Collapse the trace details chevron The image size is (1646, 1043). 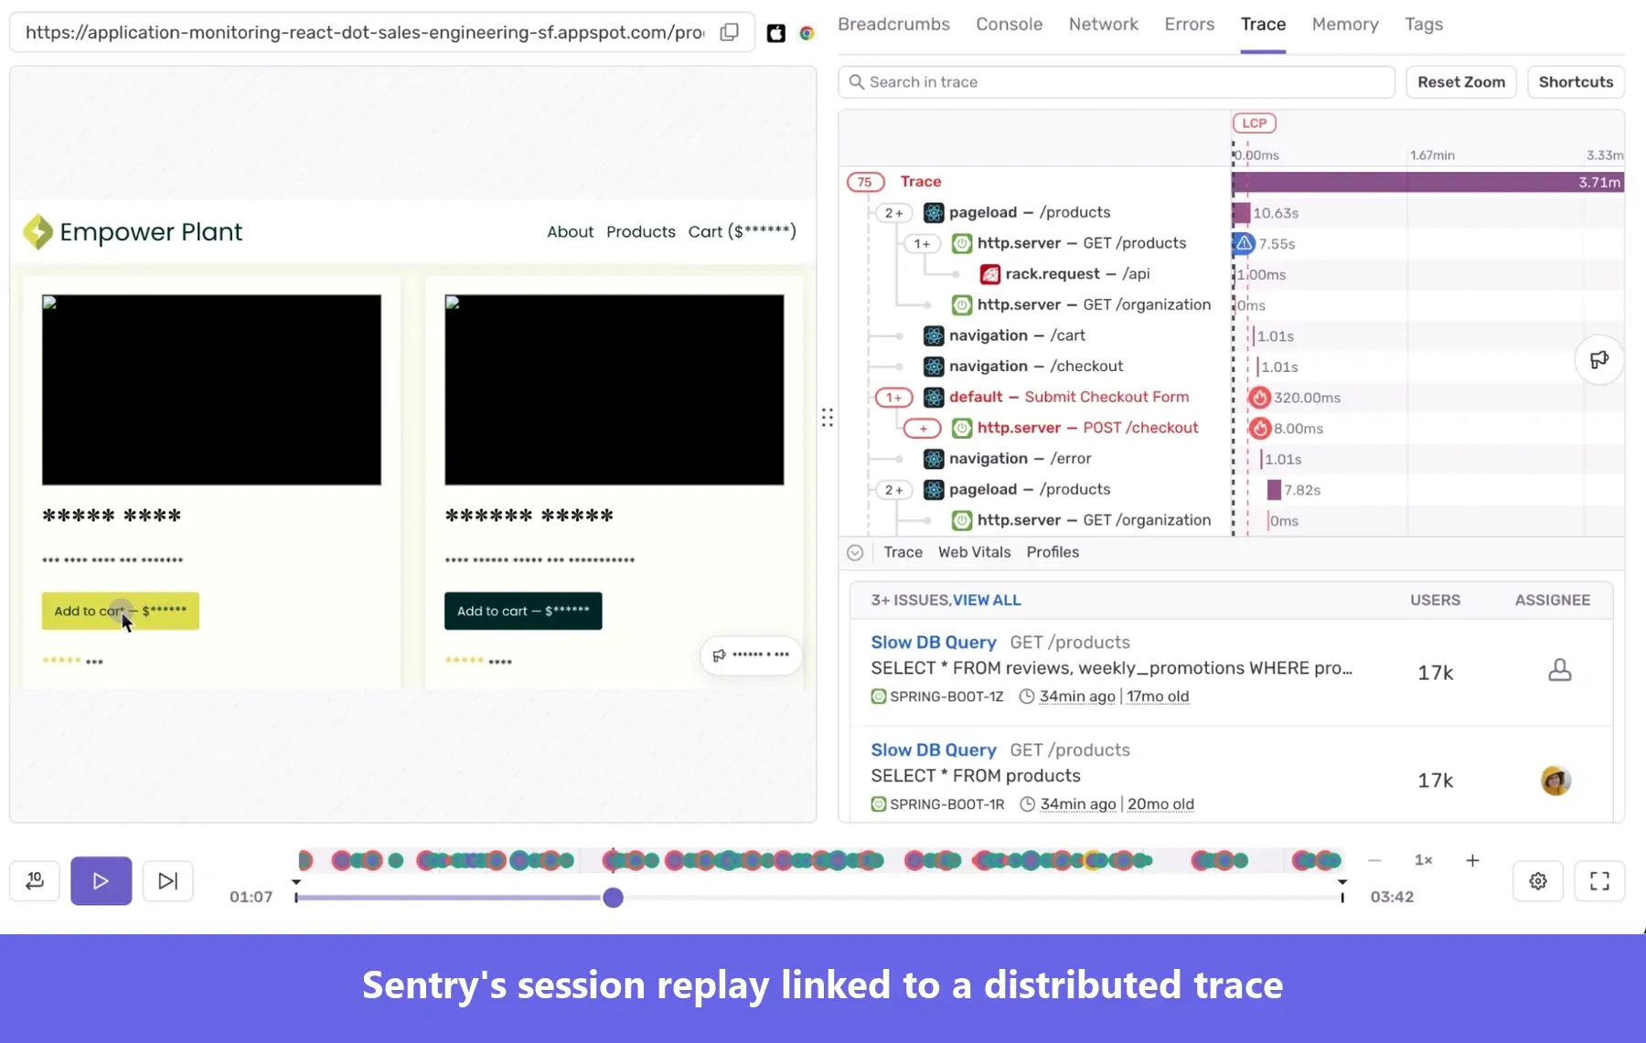pos(855,553)
